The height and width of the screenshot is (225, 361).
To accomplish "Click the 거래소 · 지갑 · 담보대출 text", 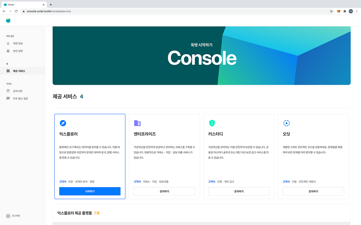I will (x=156, y=182).
